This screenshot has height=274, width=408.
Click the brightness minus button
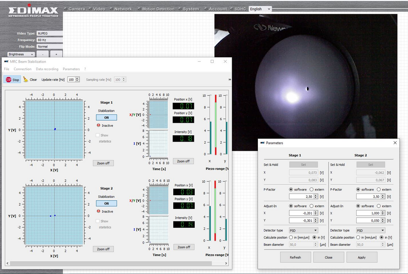click(42, 54)
